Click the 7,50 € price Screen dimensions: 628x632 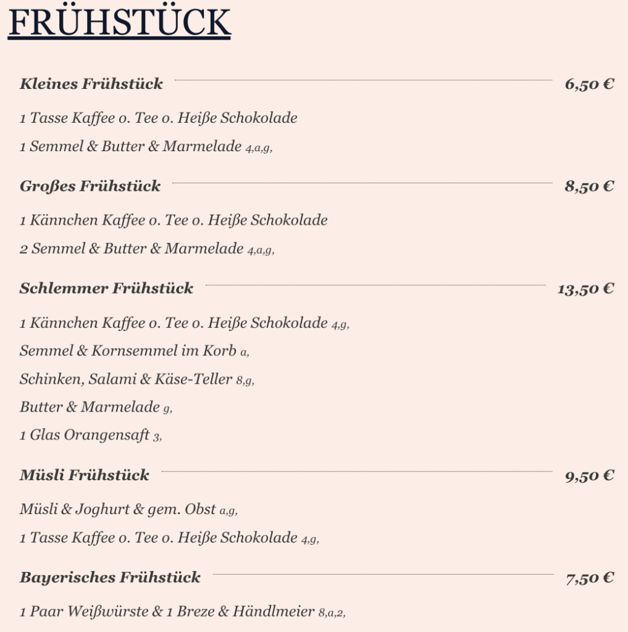pos(590,578)
